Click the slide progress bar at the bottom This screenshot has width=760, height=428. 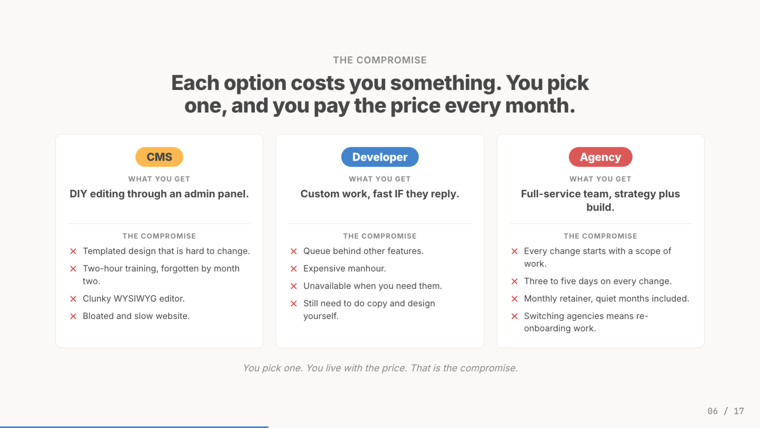click(134, 426)
